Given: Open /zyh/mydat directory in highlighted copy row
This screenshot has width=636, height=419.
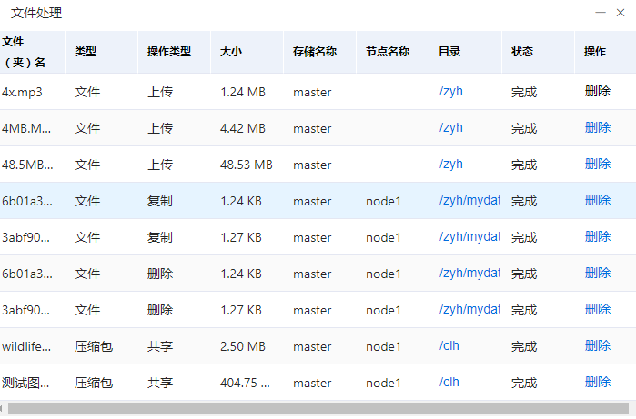Looking at the screenshot, I should (x=469, y=200).
